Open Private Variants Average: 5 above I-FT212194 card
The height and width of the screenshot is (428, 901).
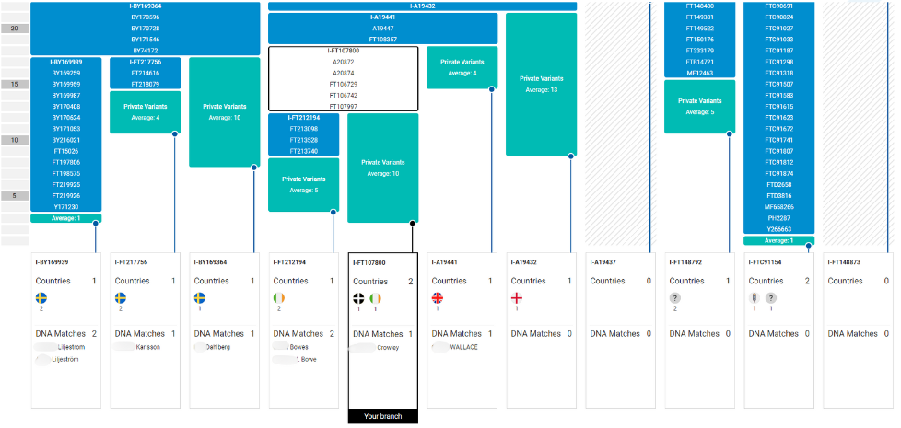(x=303, y=185)
